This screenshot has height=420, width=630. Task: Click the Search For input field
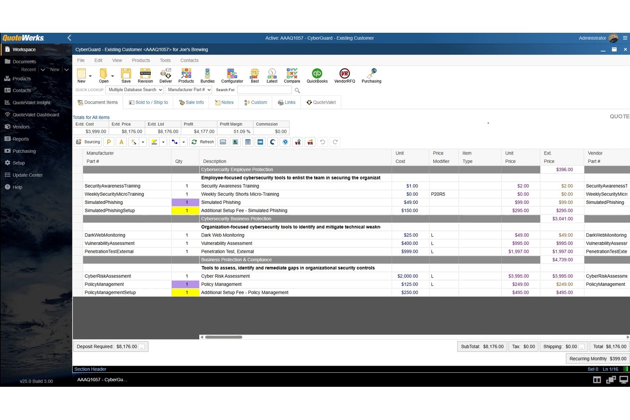click(x=264, y=90)
